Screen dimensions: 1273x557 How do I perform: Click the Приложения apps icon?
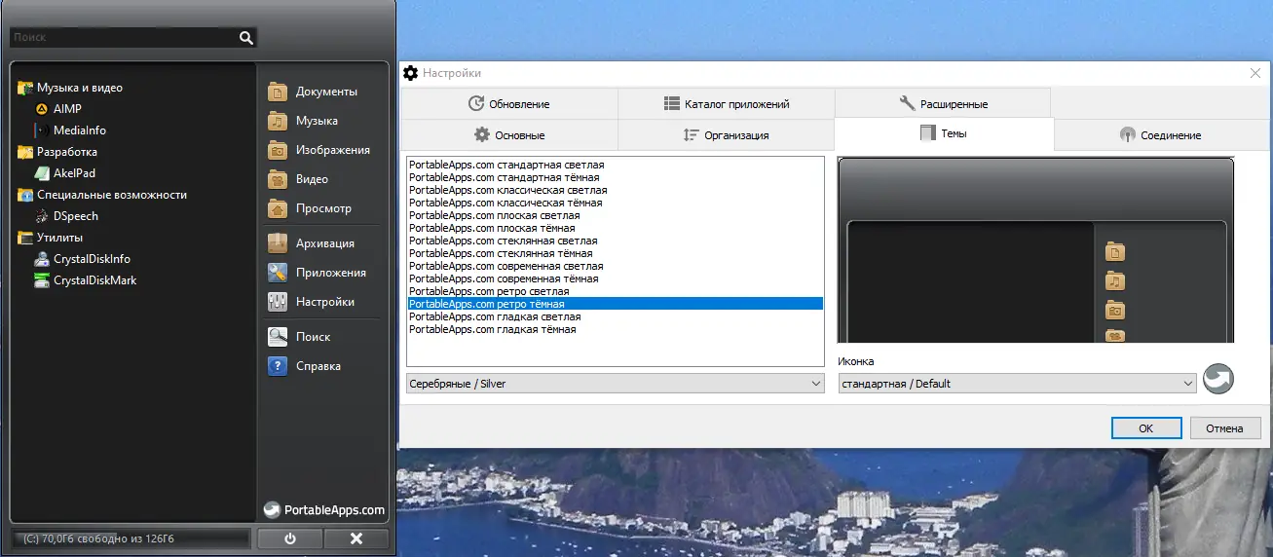point(278,273)
